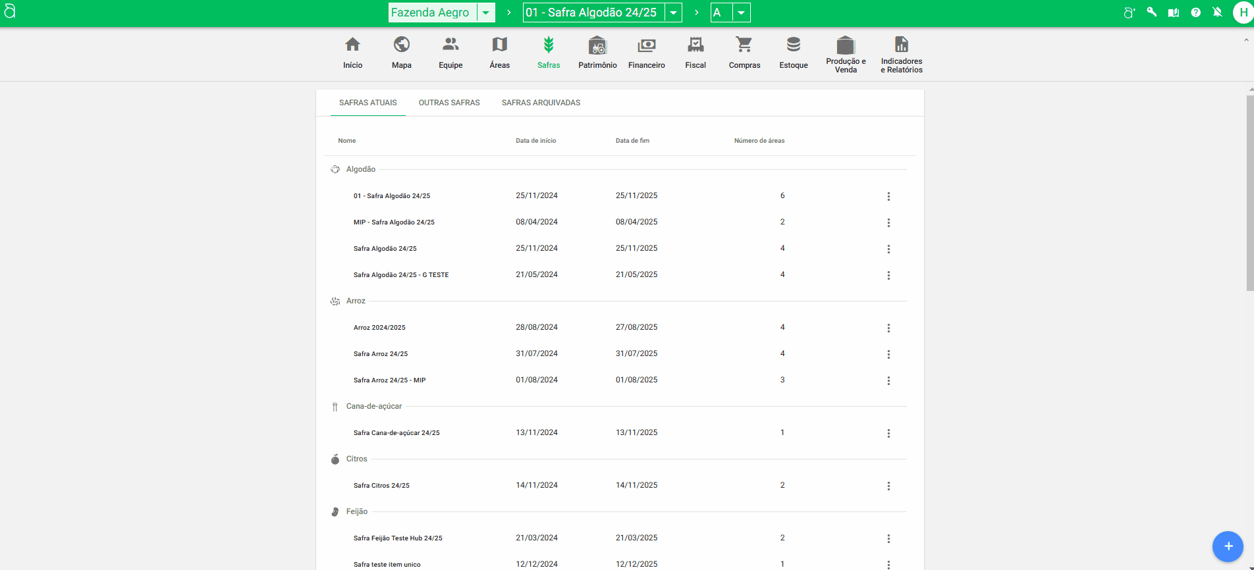
Task: Click the vertical page scrollbar
Action: (x=1249, y=193)
